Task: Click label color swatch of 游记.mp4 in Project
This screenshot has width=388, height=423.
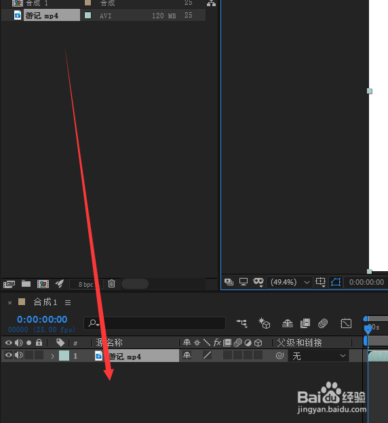Action: (88, 15)
